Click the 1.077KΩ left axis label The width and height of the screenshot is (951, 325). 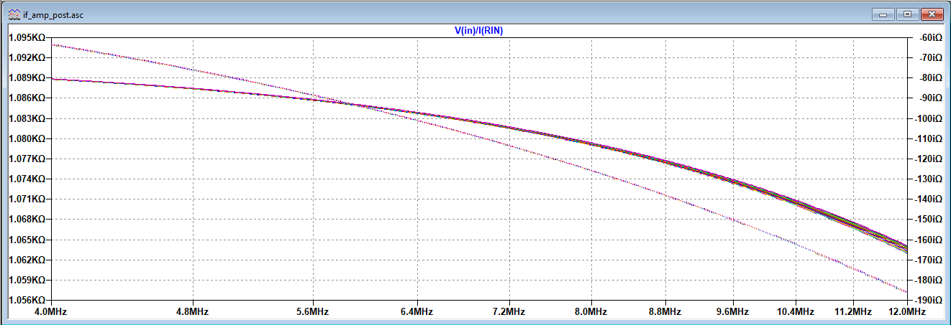pos(27,159)
